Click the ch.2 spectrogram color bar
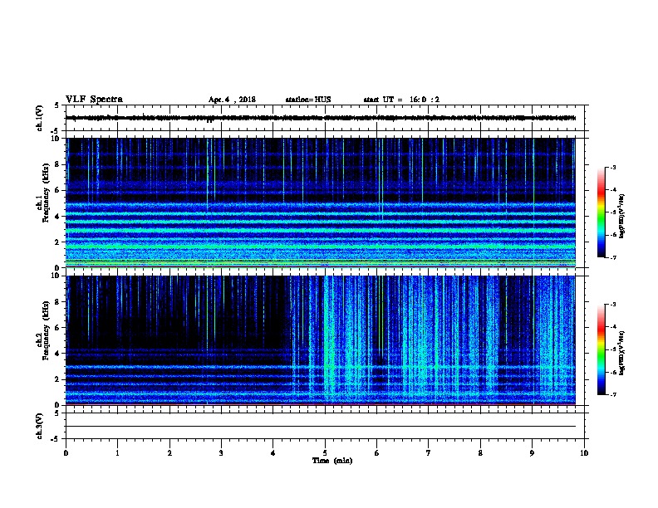The image size is (658, 508). 602,349
